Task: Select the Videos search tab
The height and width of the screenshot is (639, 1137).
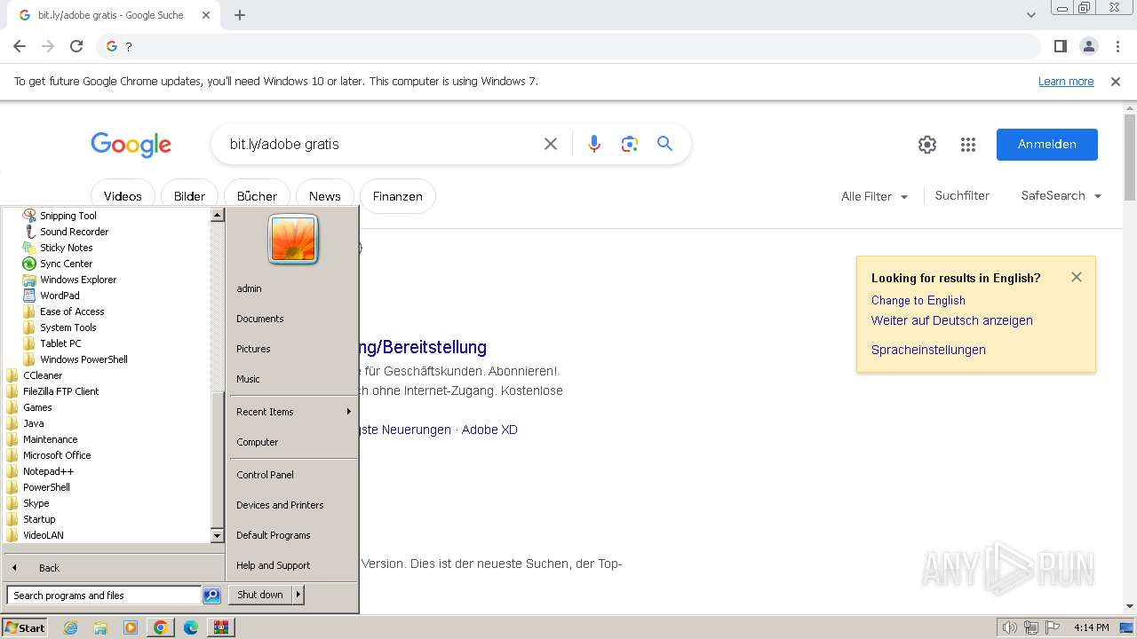Action: point(123,196)
